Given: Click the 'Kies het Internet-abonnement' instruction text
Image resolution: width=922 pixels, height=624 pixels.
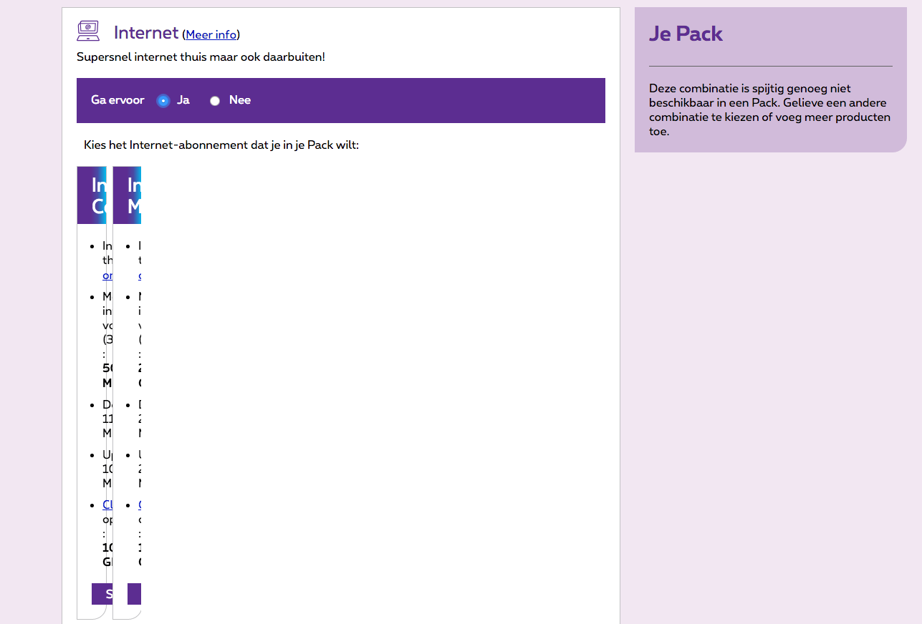Looking at the screenshot, I should (x=221, y=145).
